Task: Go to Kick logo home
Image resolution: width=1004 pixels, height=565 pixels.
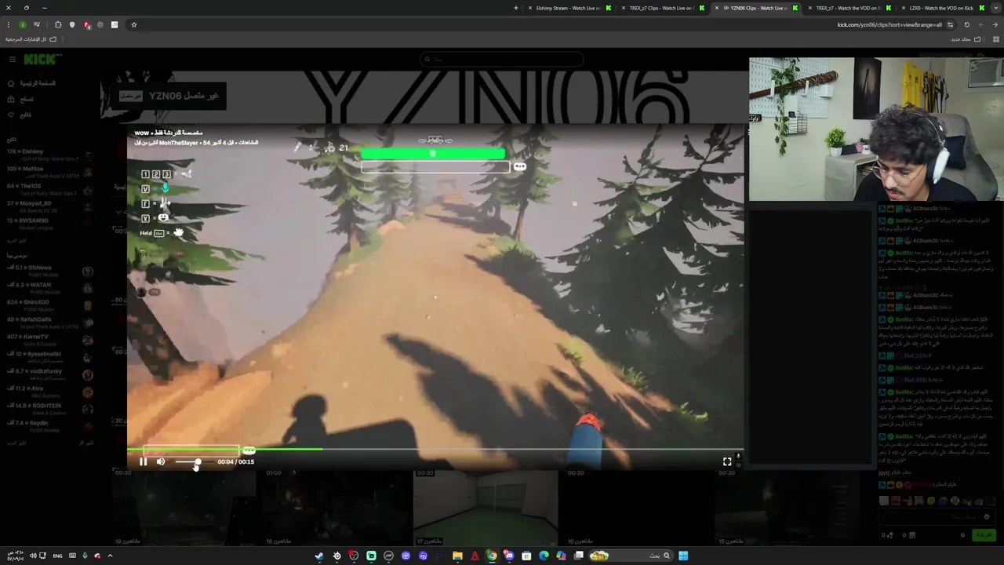Action: pos(42,59)
